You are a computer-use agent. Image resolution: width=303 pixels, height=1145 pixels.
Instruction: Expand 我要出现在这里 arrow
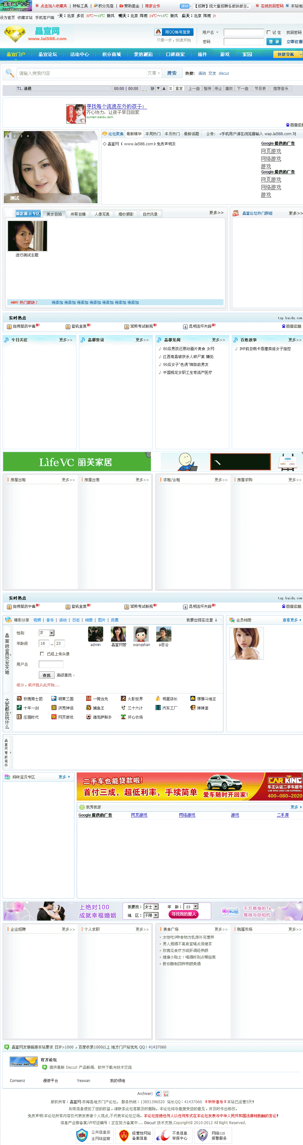click(x=216, y=620)
